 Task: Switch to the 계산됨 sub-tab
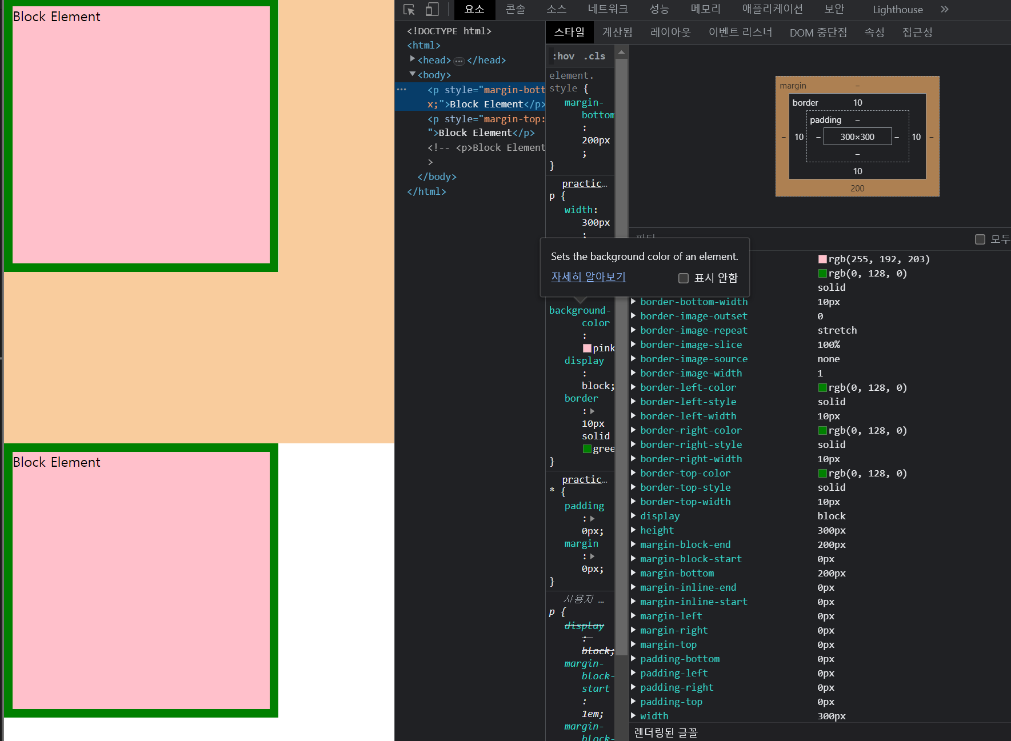(618, 33)
